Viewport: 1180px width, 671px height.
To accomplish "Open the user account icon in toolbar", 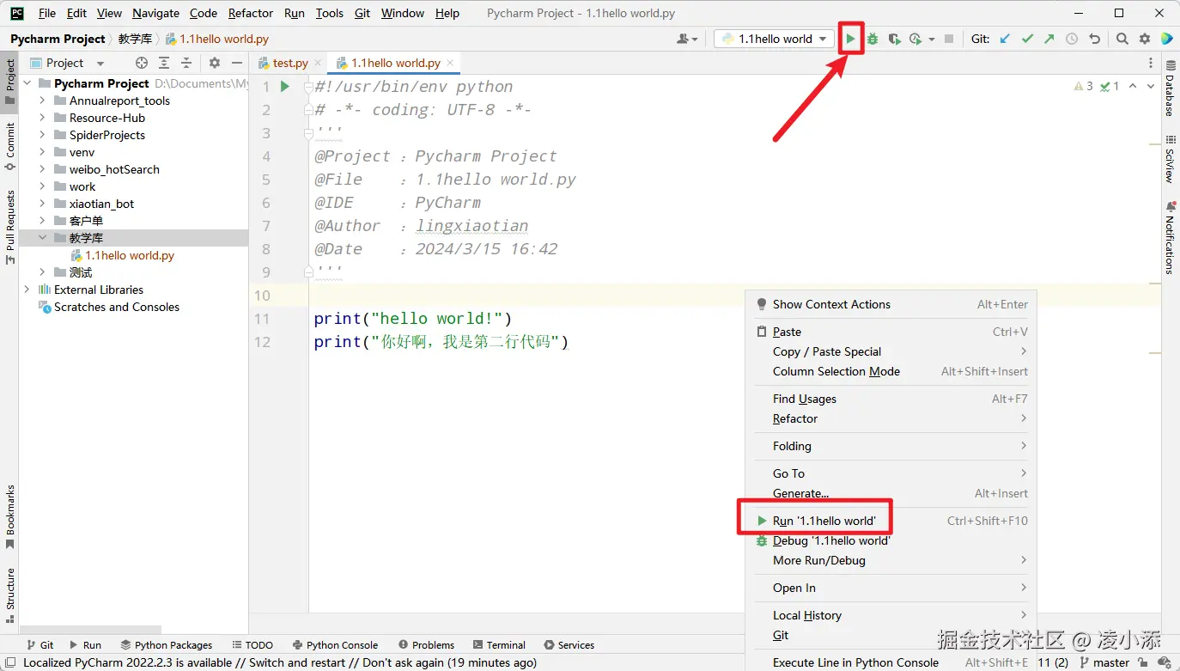I will [687, 39].
